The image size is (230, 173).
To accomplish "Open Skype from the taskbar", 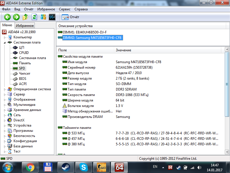I will 83,168.
